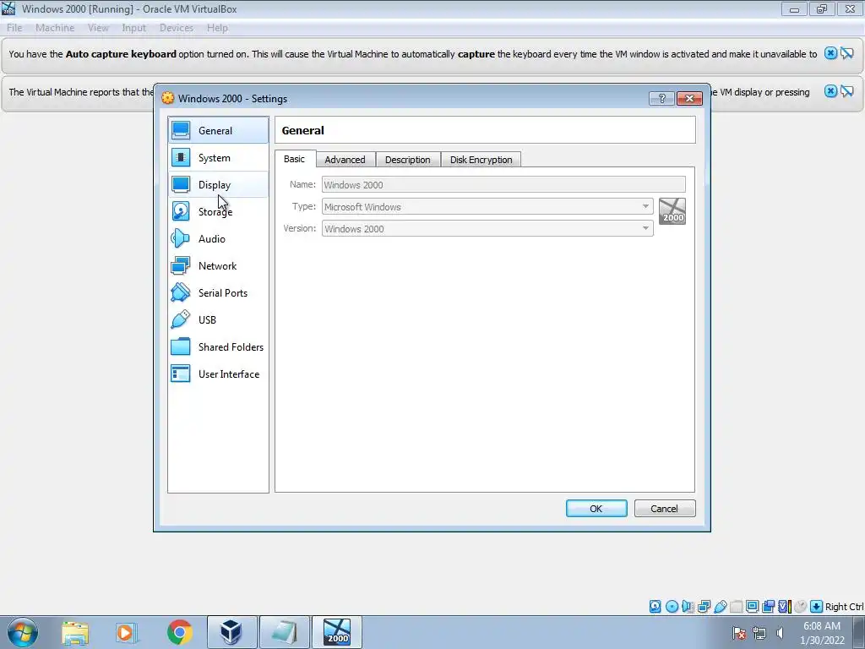Click the audio status bar icon
The width and height of the screenshot is (865, 649).
point(688,607)
